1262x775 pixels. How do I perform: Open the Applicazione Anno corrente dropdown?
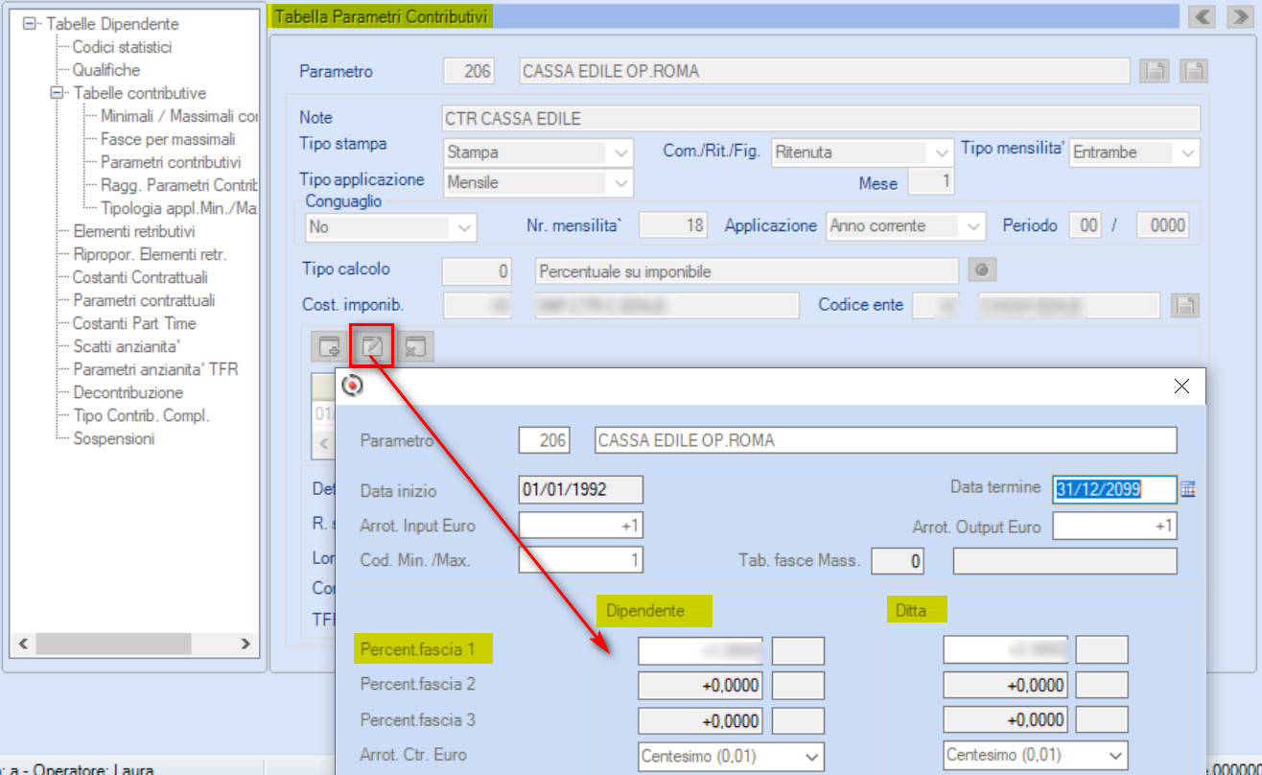[975, 226]
